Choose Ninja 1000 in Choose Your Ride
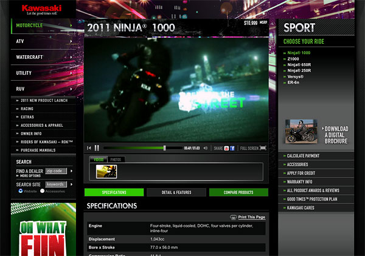The width and height of the screenshot is (365, 256). pyautogui.click(x=299, y=53)
